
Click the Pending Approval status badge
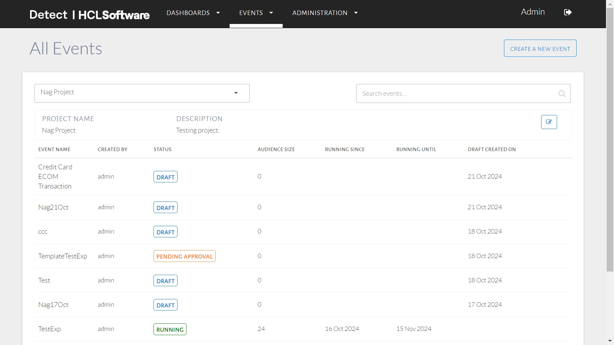point(184,256)
